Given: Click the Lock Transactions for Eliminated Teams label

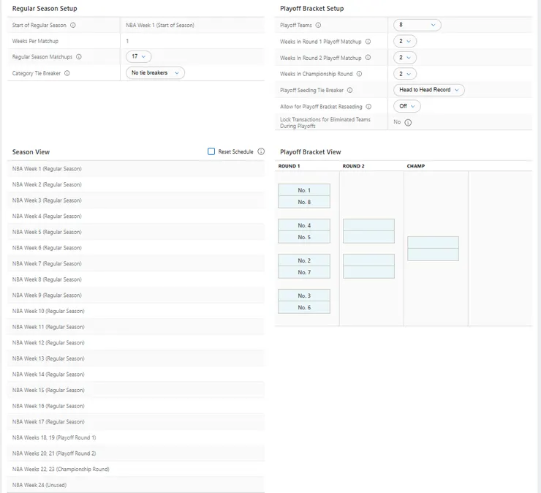Looking at the screenshot, I should [325, 123].
